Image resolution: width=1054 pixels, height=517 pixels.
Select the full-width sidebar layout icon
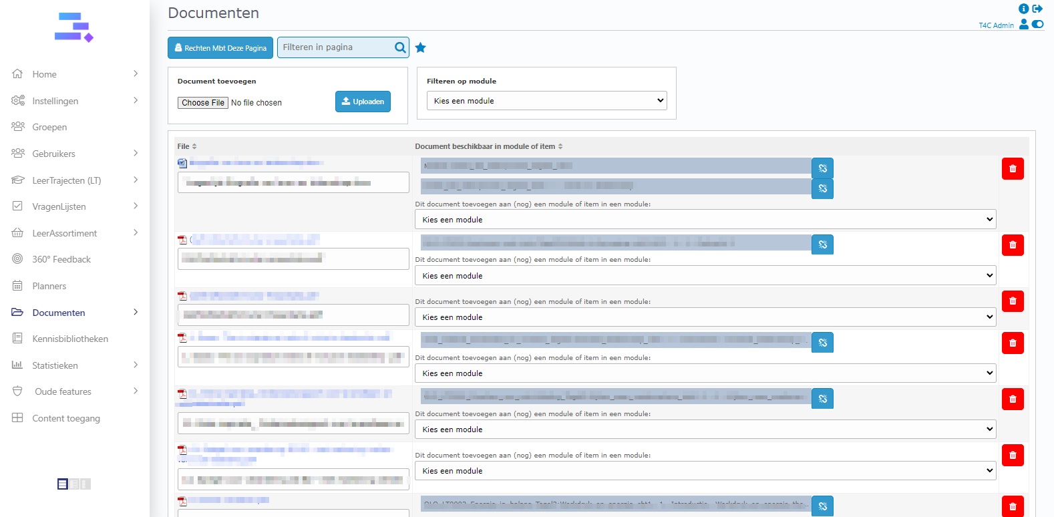click(63, 484)
